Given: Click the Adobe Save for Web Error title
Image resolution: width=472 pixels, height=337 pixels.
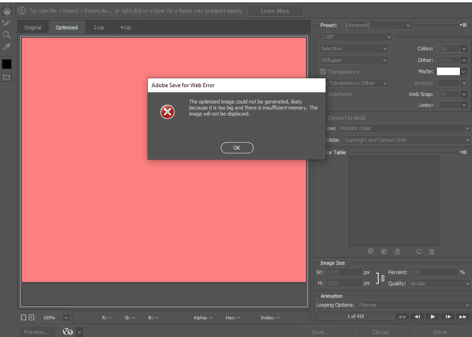Looking at the screenshot, I should (x=183, y=85).
